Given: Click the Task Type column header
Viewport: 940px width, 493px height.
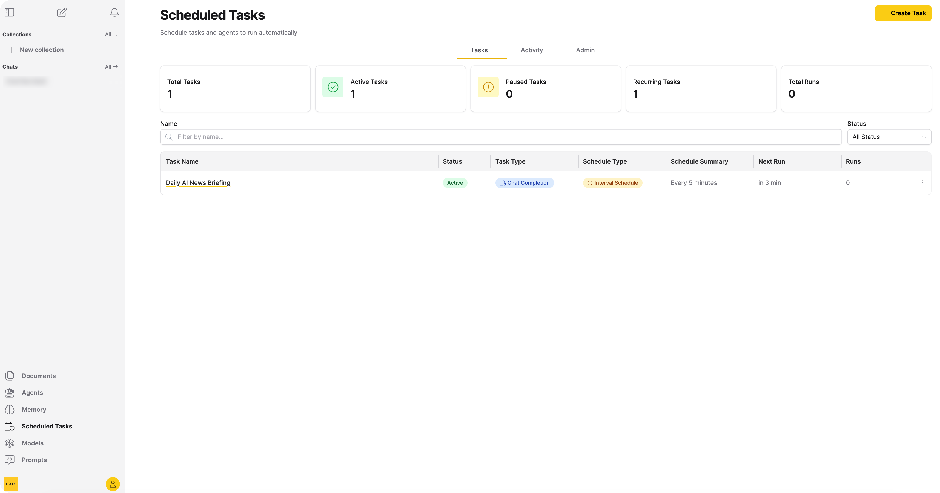Looking at the screenshot, I should (510, 161).
